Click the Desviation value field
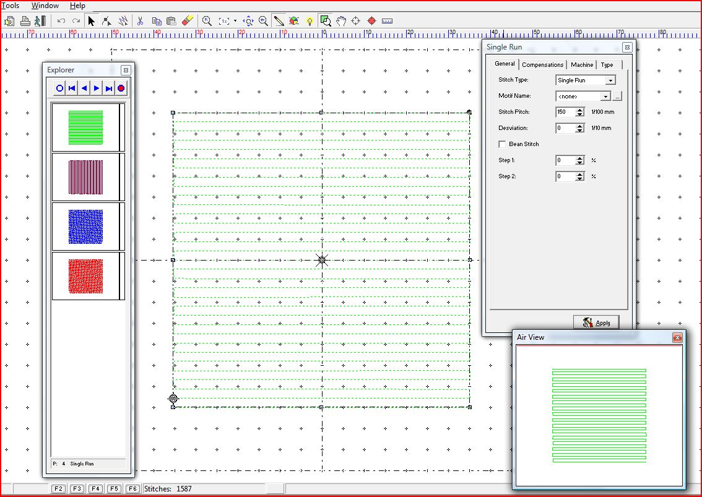The image size is (702, 497). pyautogui.click(x=565, y=129)
